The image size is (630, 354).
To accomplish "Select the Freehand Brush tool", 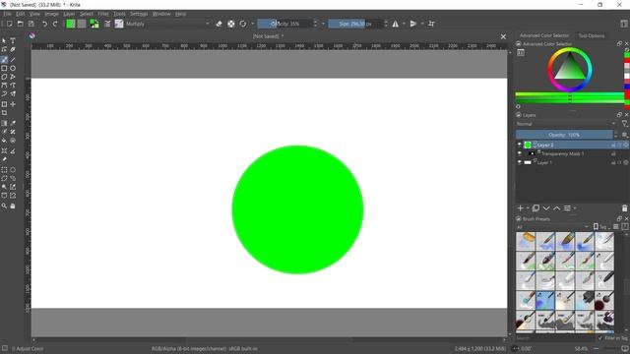I will point(4,60).
